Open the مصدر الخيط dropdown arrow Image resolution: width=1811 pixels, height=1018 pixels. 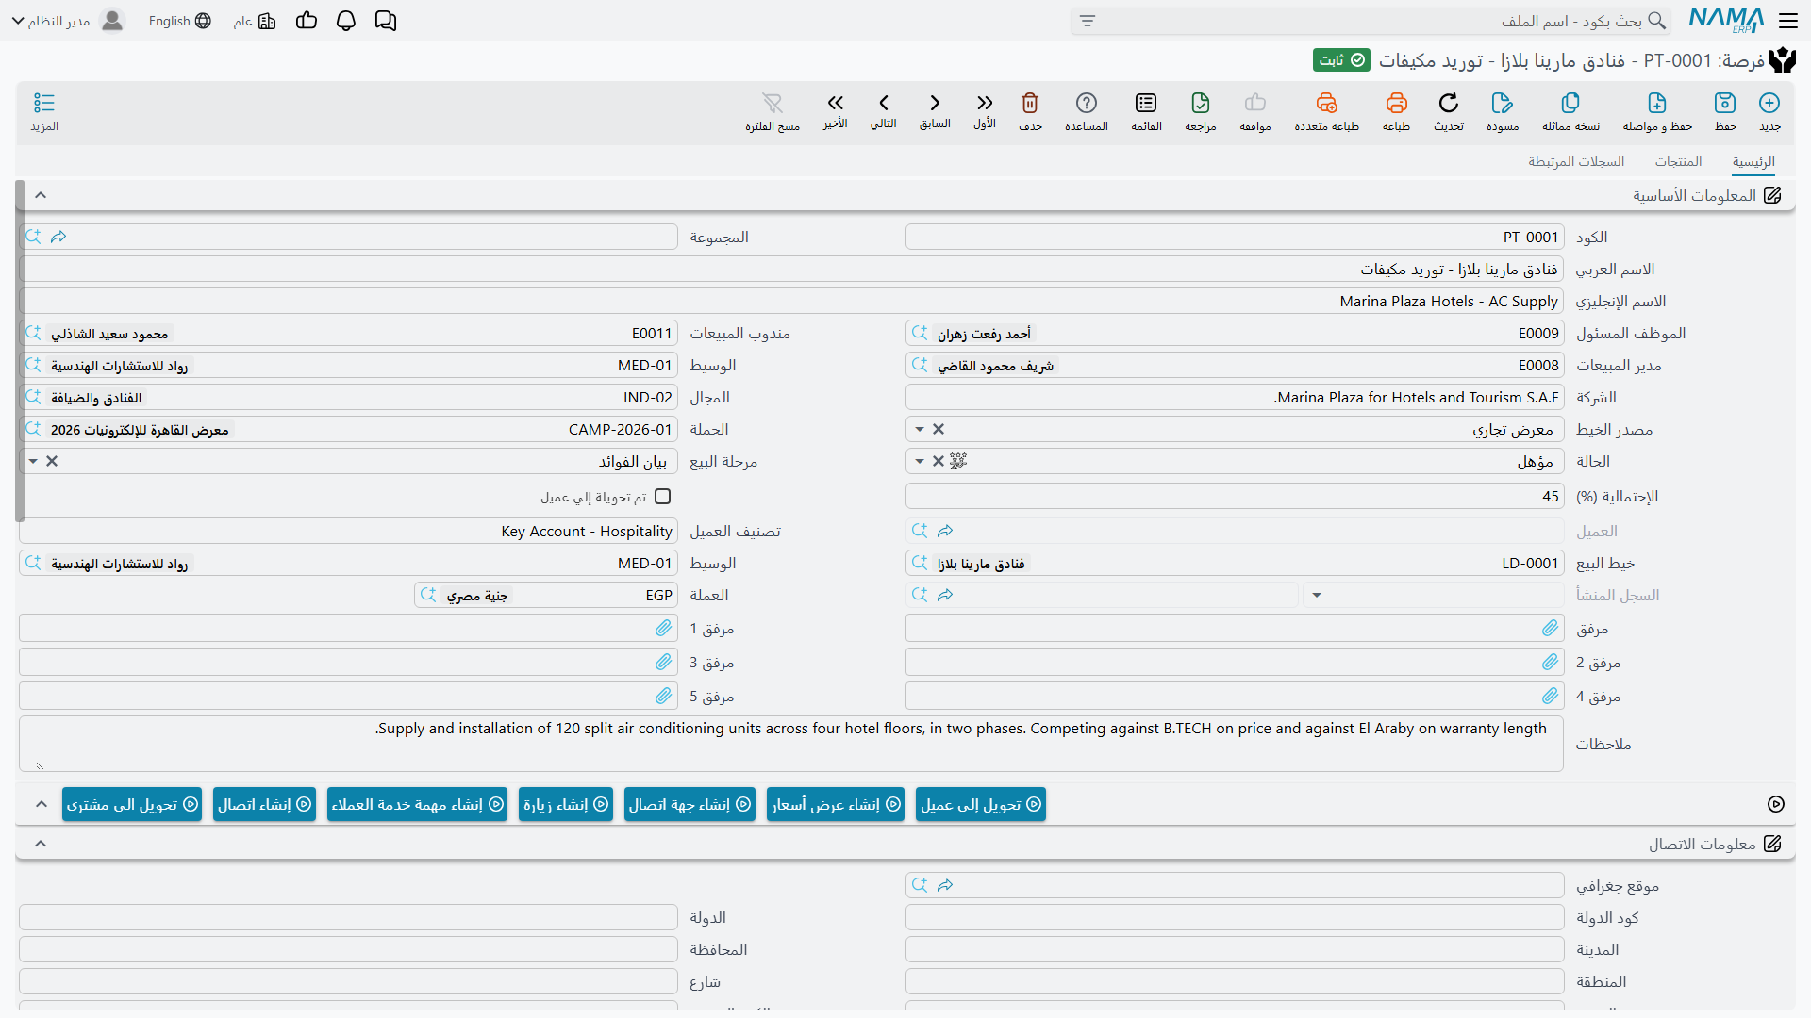(920, 429)
